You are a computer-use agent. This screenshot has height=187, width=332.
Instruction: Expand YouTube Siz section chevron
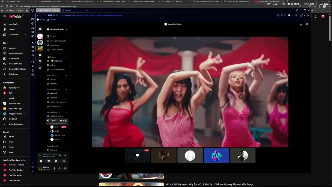(8, 43)
